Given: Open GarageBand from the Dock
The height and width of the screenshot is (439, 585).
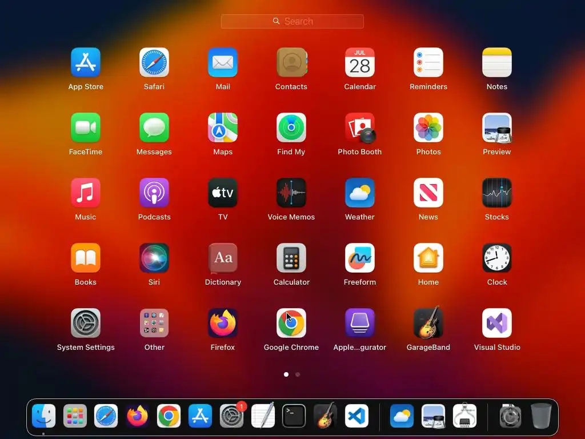Looking at the screenshot, I should tap(325, 415).
